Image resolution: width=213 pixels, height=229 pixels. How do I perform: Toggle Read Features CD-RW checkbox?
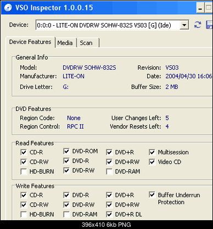tap(24, 162)
